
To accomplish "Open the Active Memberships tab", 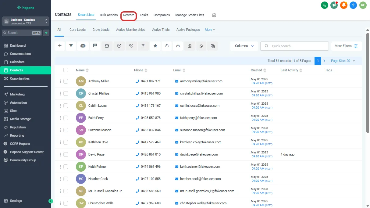I will [130, 30].
